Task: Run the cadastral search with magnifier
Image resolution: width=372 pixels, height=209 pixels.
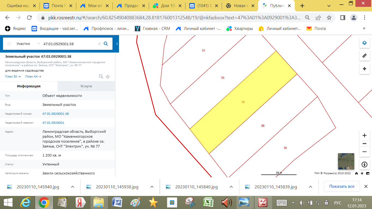Action: (x=106, y=44)
